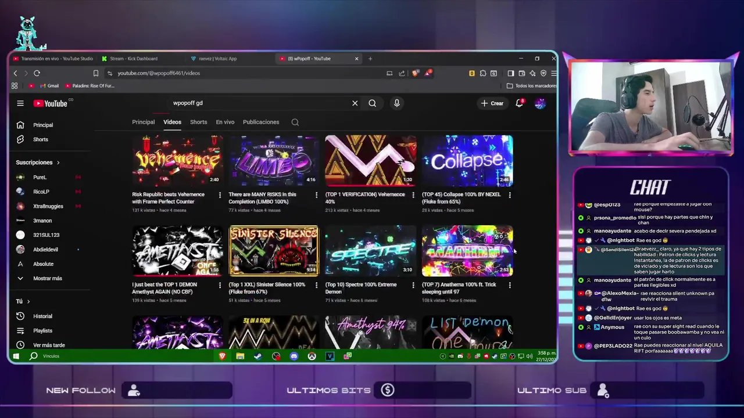Open options for Risk Republic beats Vehemence video
The width and height of the screenshot is (744, 418).
pyautogui.click(x=220, y=195)
